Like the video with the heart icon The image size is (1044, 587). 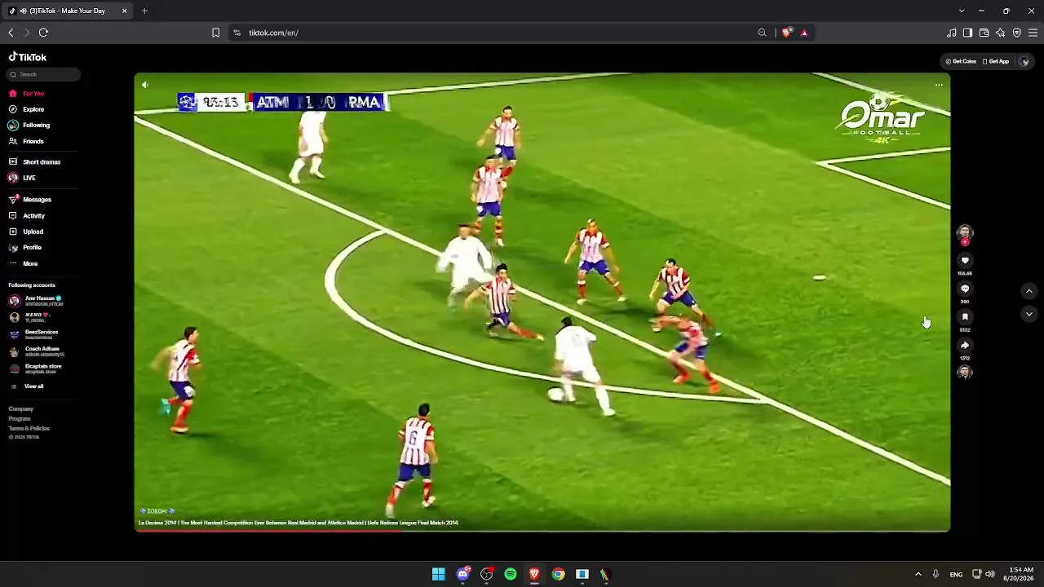click(x=965, y=261)
